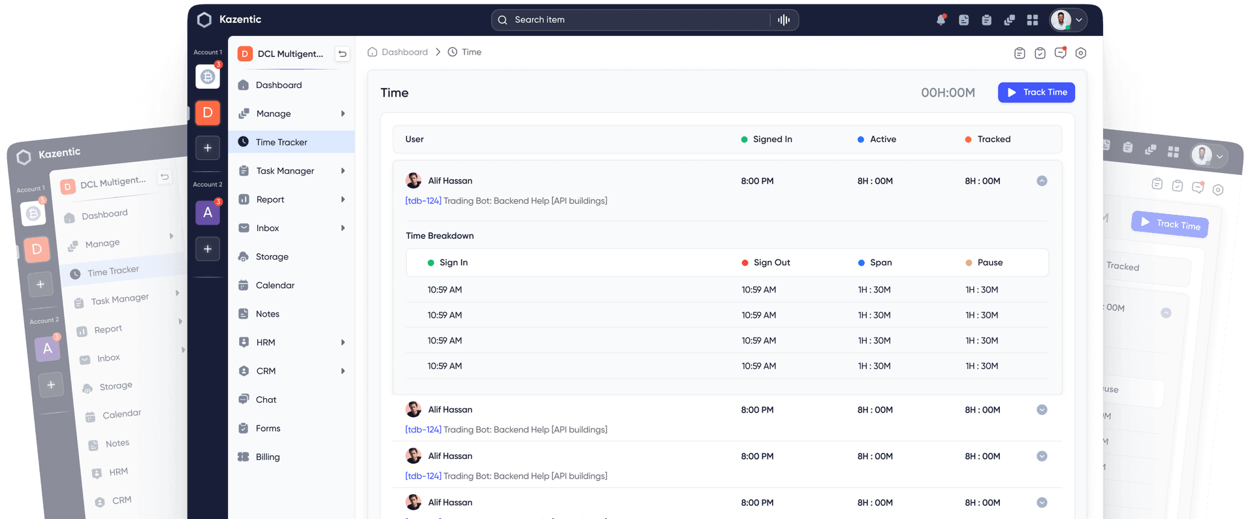Screen dimensions: 1254x519
Task: Open tdb-124 link in second entry
Action: (x=423, y=430)
